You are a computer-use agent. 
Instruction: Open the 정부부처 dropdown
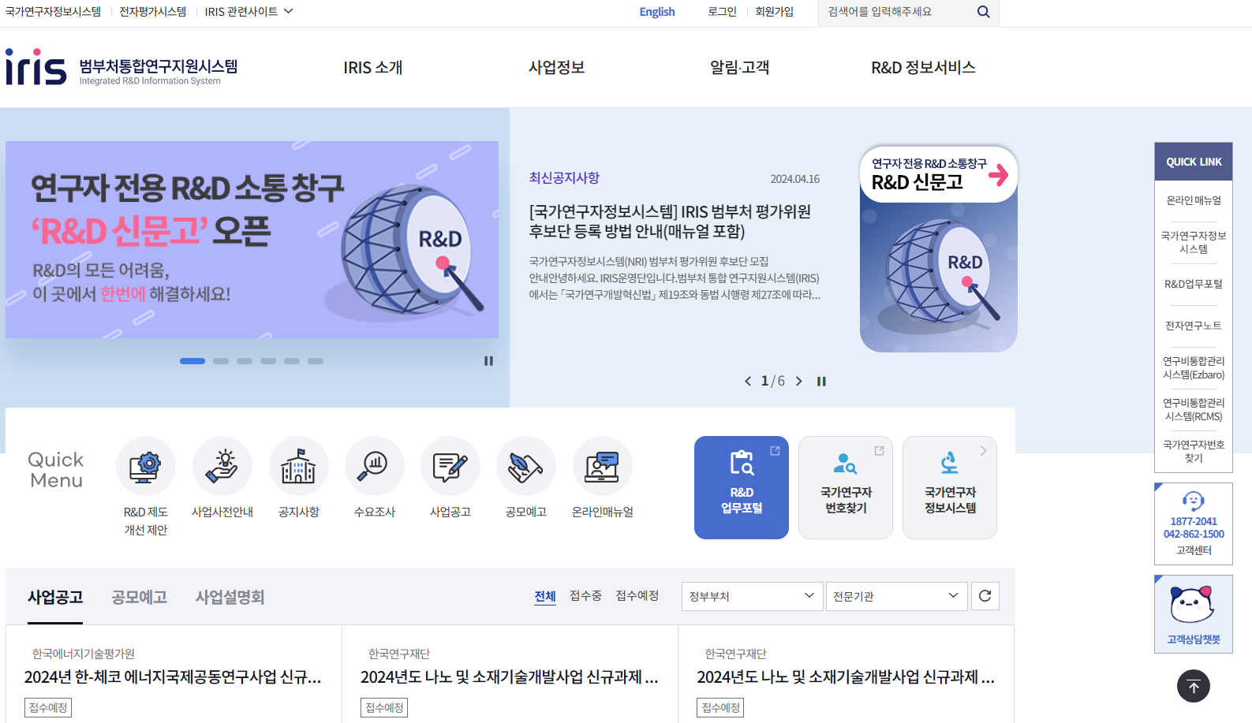point(752,596)
